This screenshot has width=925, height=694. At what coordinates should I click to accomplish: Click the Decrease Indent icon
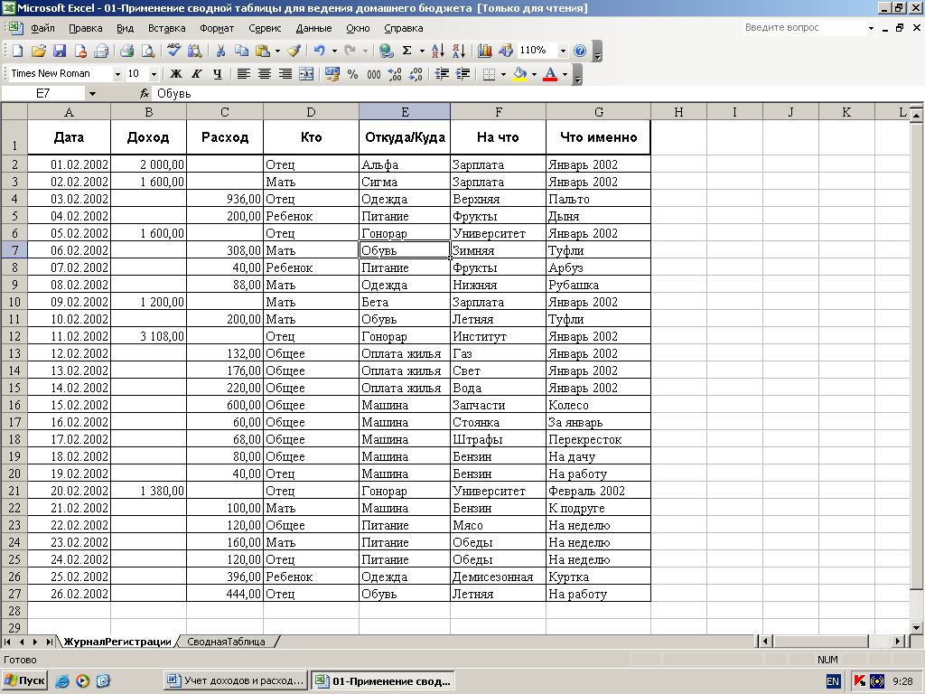point(442,74)
